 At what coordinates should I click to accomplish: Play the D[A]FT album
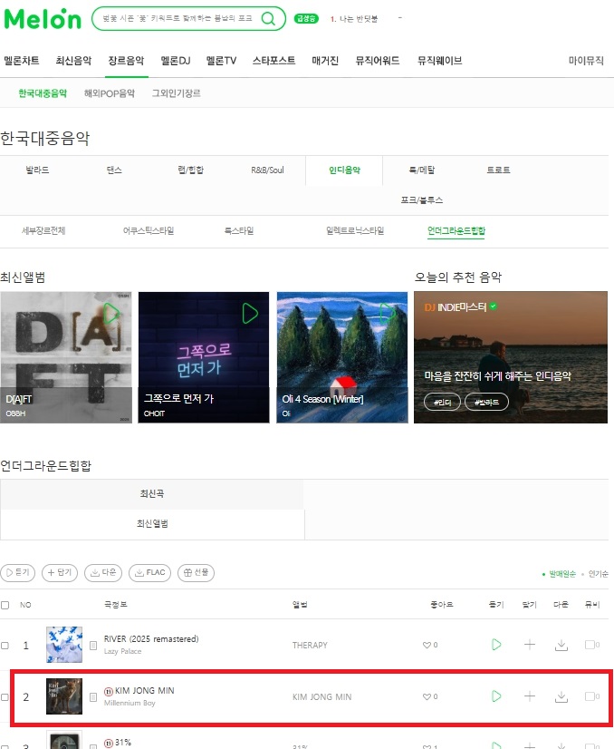point(111,314)
